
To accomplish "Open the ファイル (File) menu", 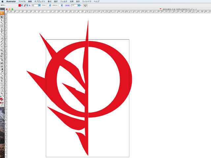I will tap(22, 1).
